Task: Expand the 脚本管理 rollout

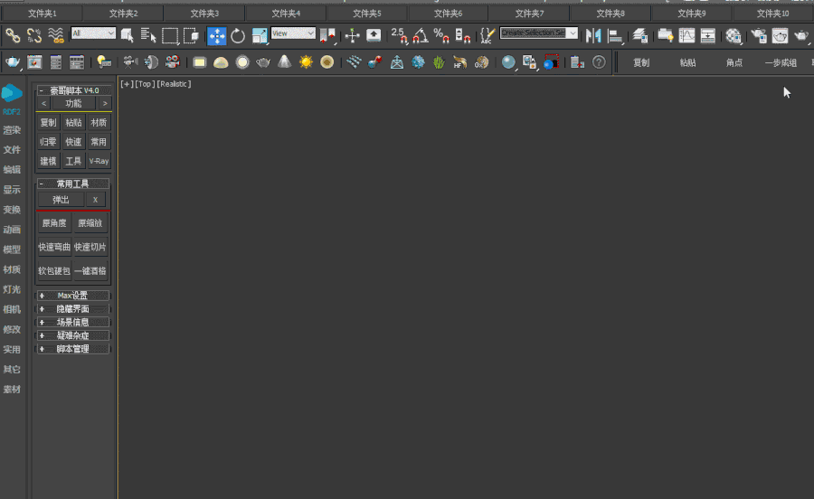Action: click(72, 349)
